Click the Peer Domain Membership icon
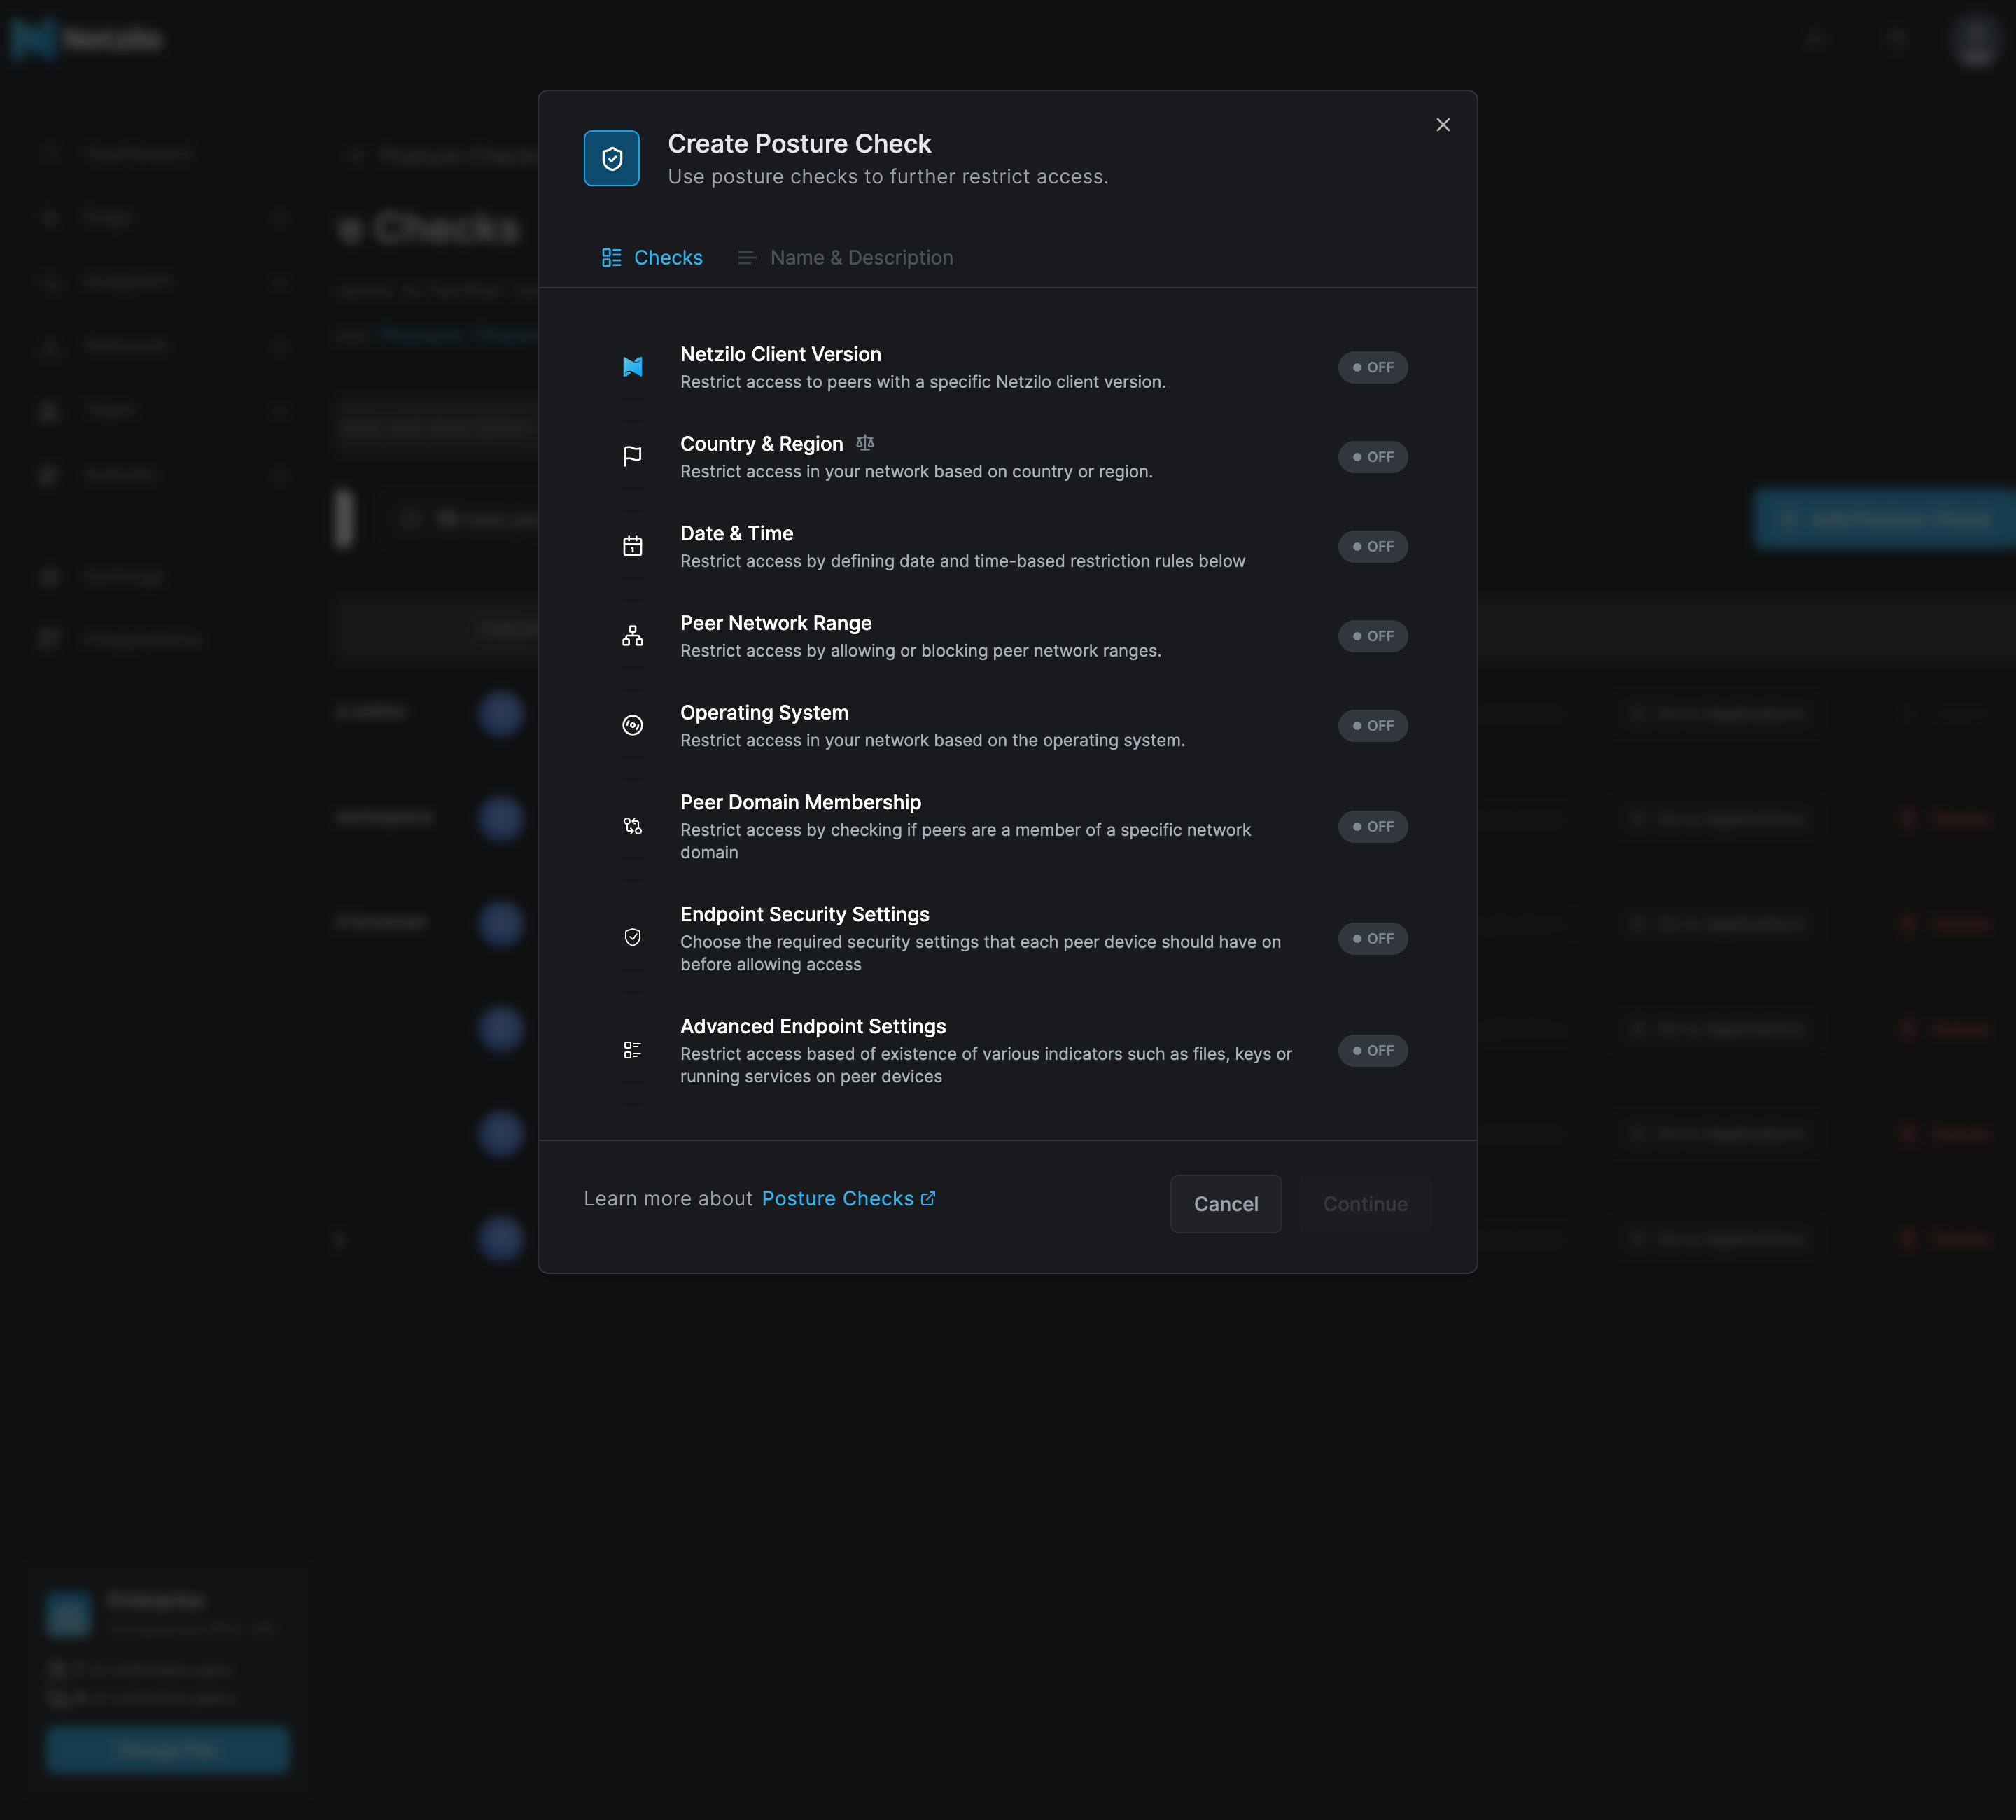The height and width of the screenshot is (1820, 2016). (632, 826)
